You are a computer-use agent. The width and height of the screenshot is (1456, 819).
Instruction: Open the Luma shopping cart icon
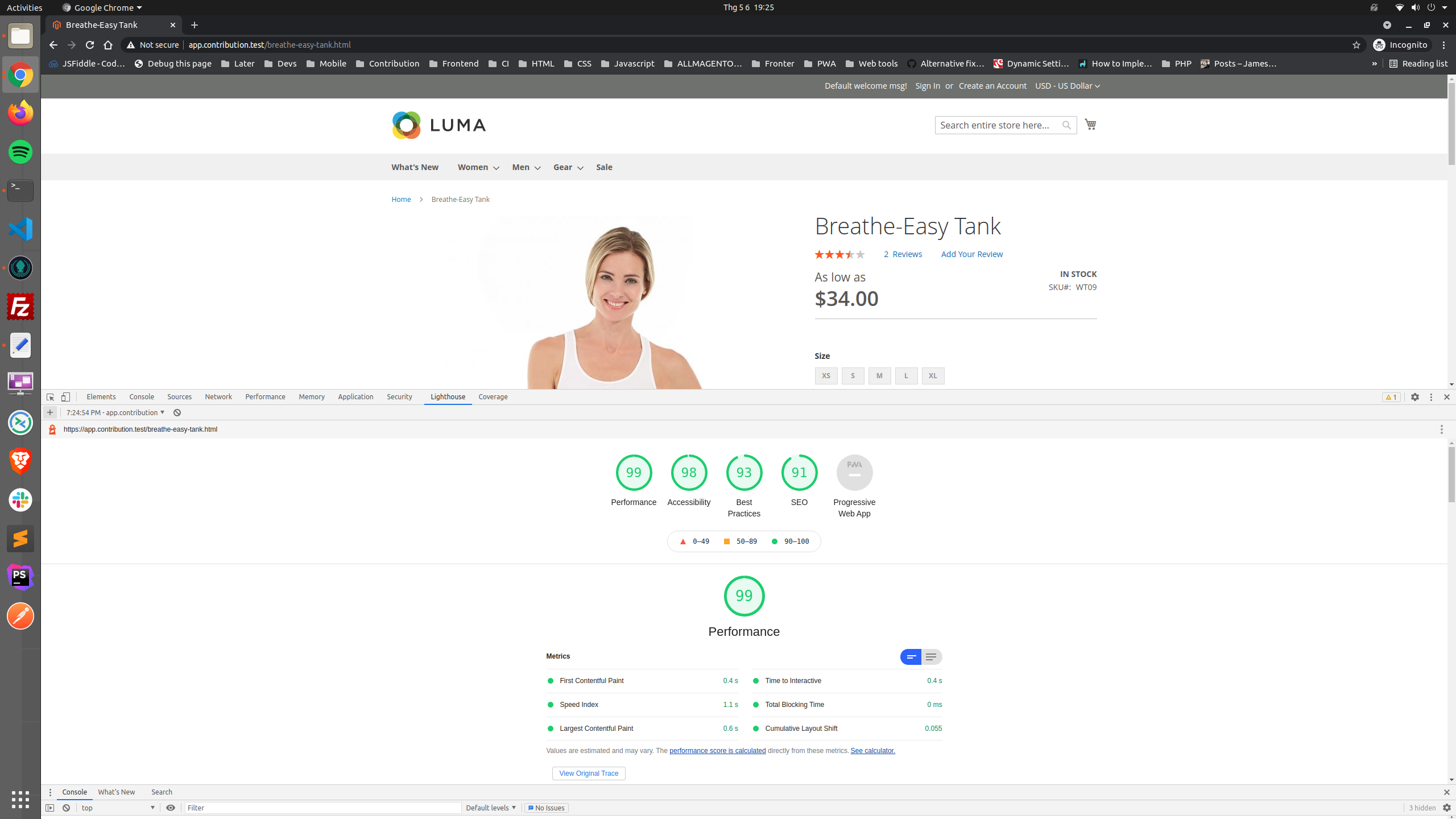pos(1090,124)
